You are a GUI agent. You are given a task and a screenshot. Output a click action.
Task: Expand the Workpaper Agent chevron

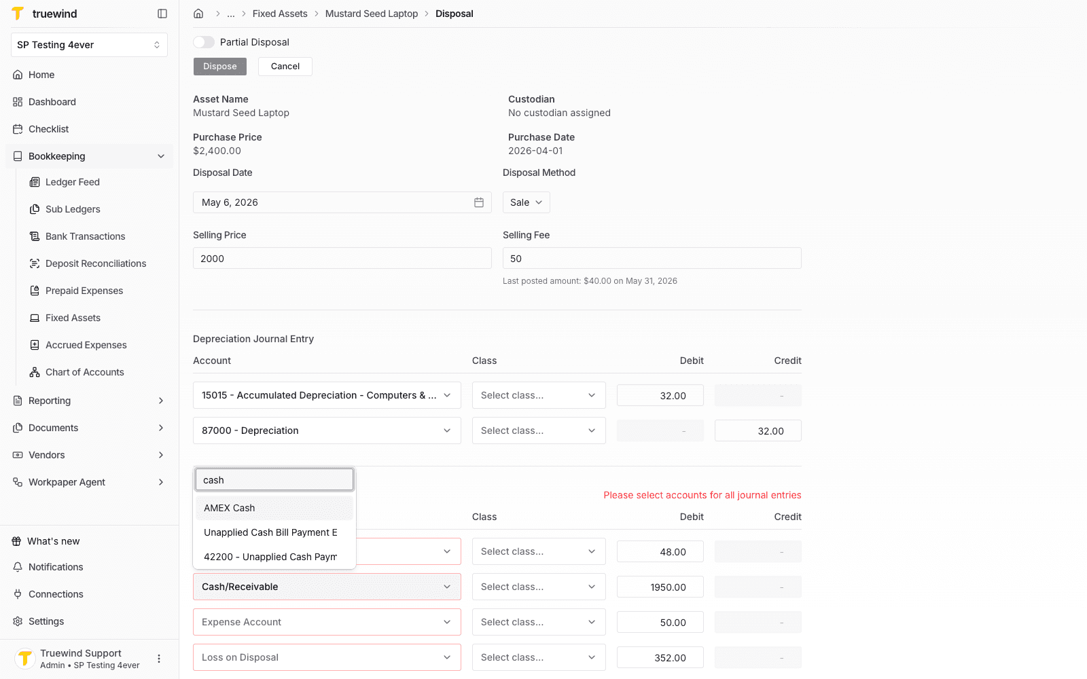tap(161, 482)
